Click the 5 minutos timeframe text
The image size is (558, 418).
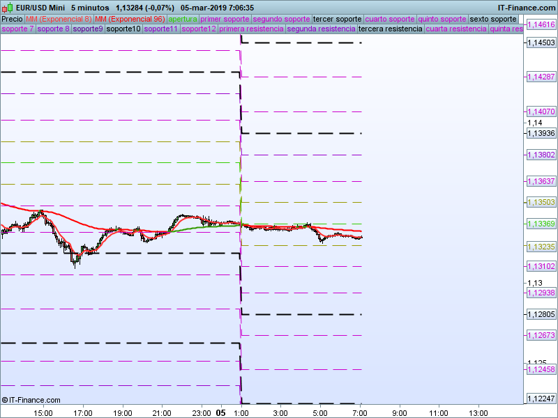point(90,8)
